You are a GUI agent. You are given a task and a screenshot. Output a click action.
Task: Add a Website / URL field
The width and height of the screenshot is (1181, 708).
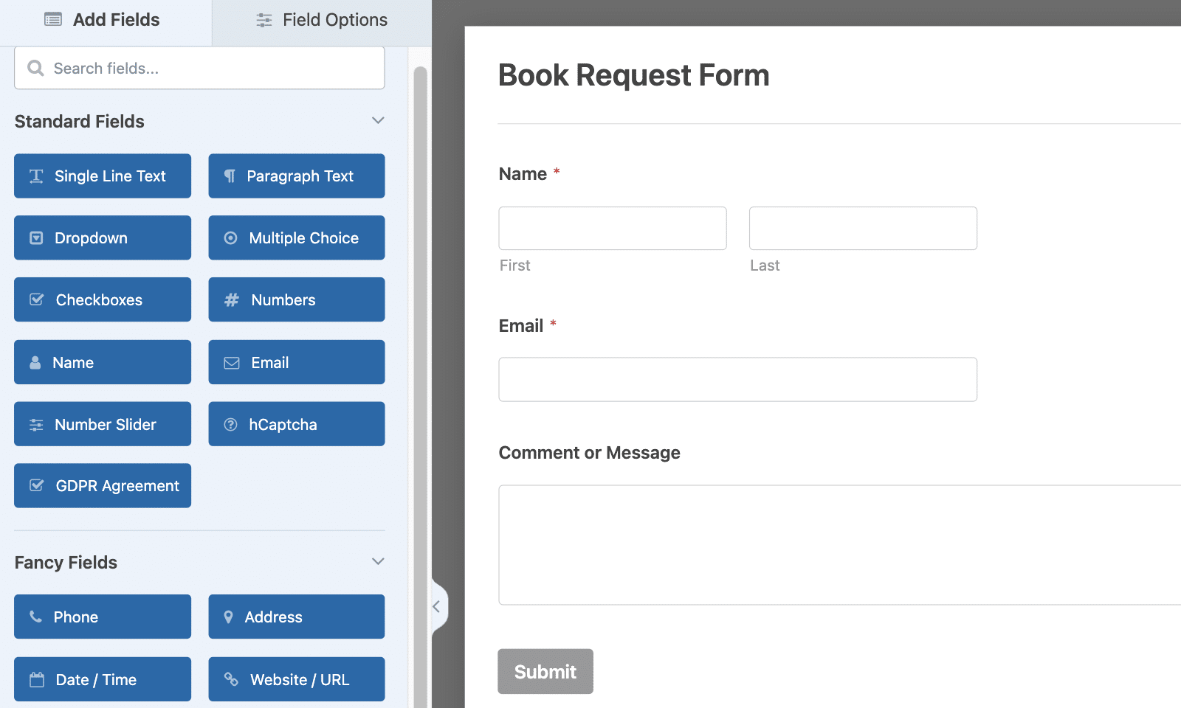[296, 678]
